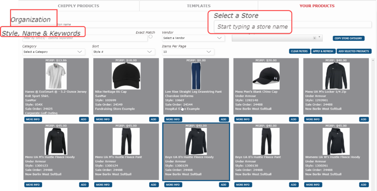The height and width of the screenshot is (191, 377).
Task: Add the Womens UA Hustle Fleece Hoody
Action: tap(364, 185)
